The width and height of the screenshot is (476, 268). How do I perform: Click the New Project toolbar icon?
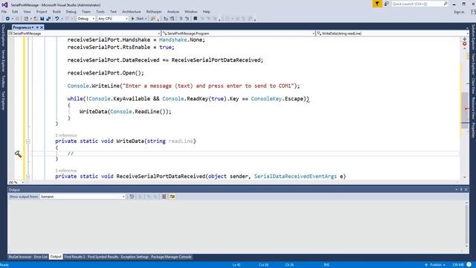(x=26, y=19)
